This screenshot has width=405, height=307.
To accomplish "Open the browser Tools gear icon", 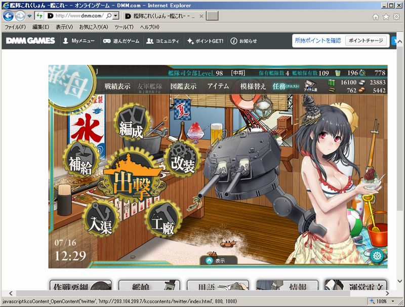I will pyautogui.click(x=396, y=17).
